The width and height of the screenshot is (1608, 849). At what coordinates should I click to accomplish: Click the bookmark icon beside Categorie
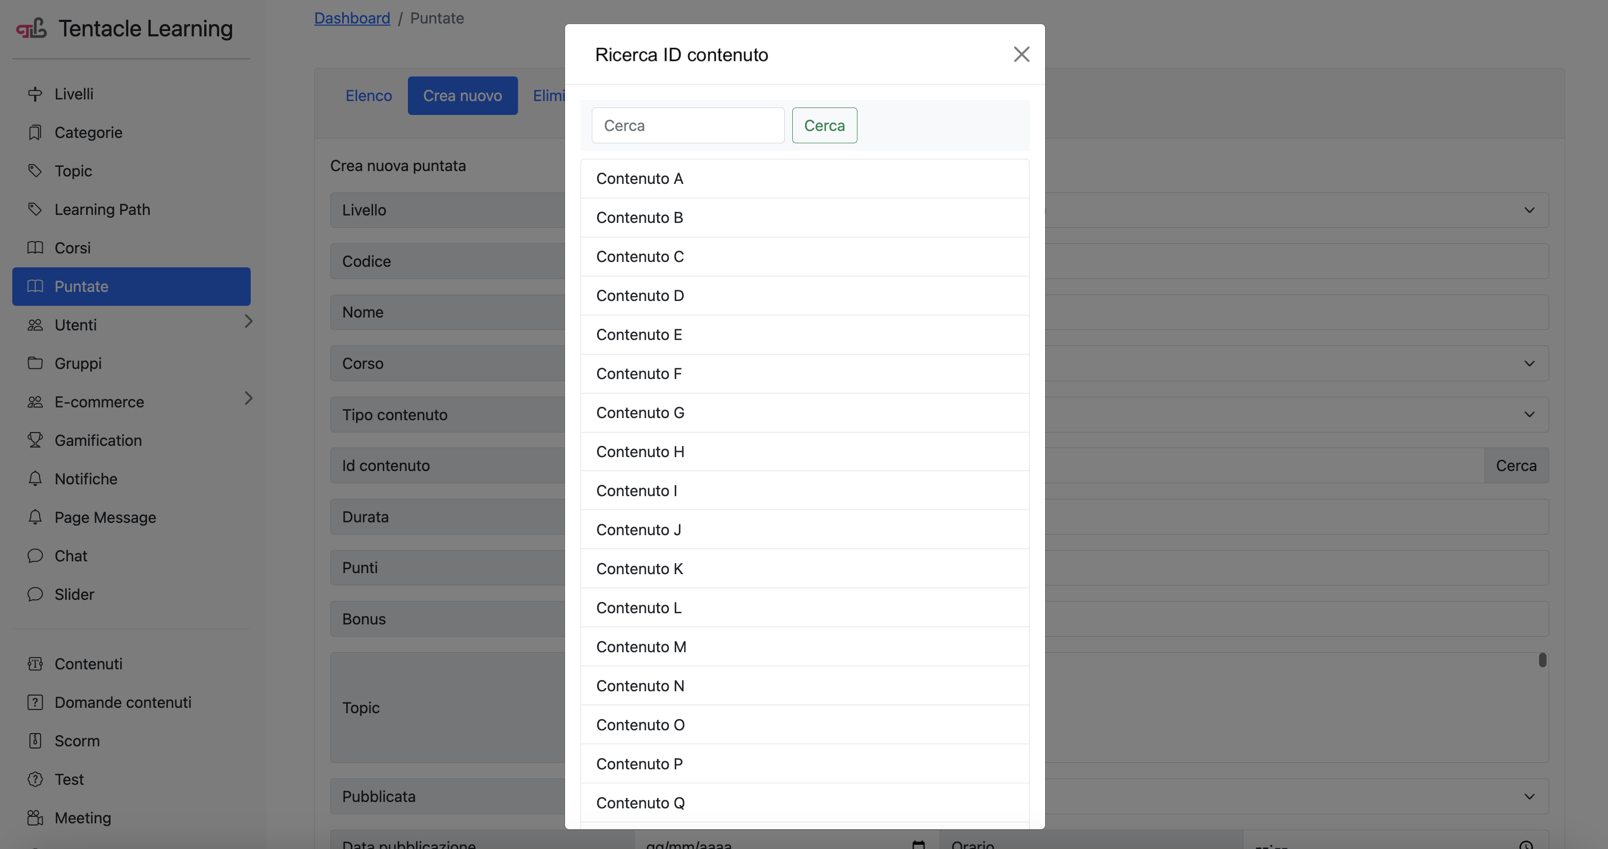point(35,133)
